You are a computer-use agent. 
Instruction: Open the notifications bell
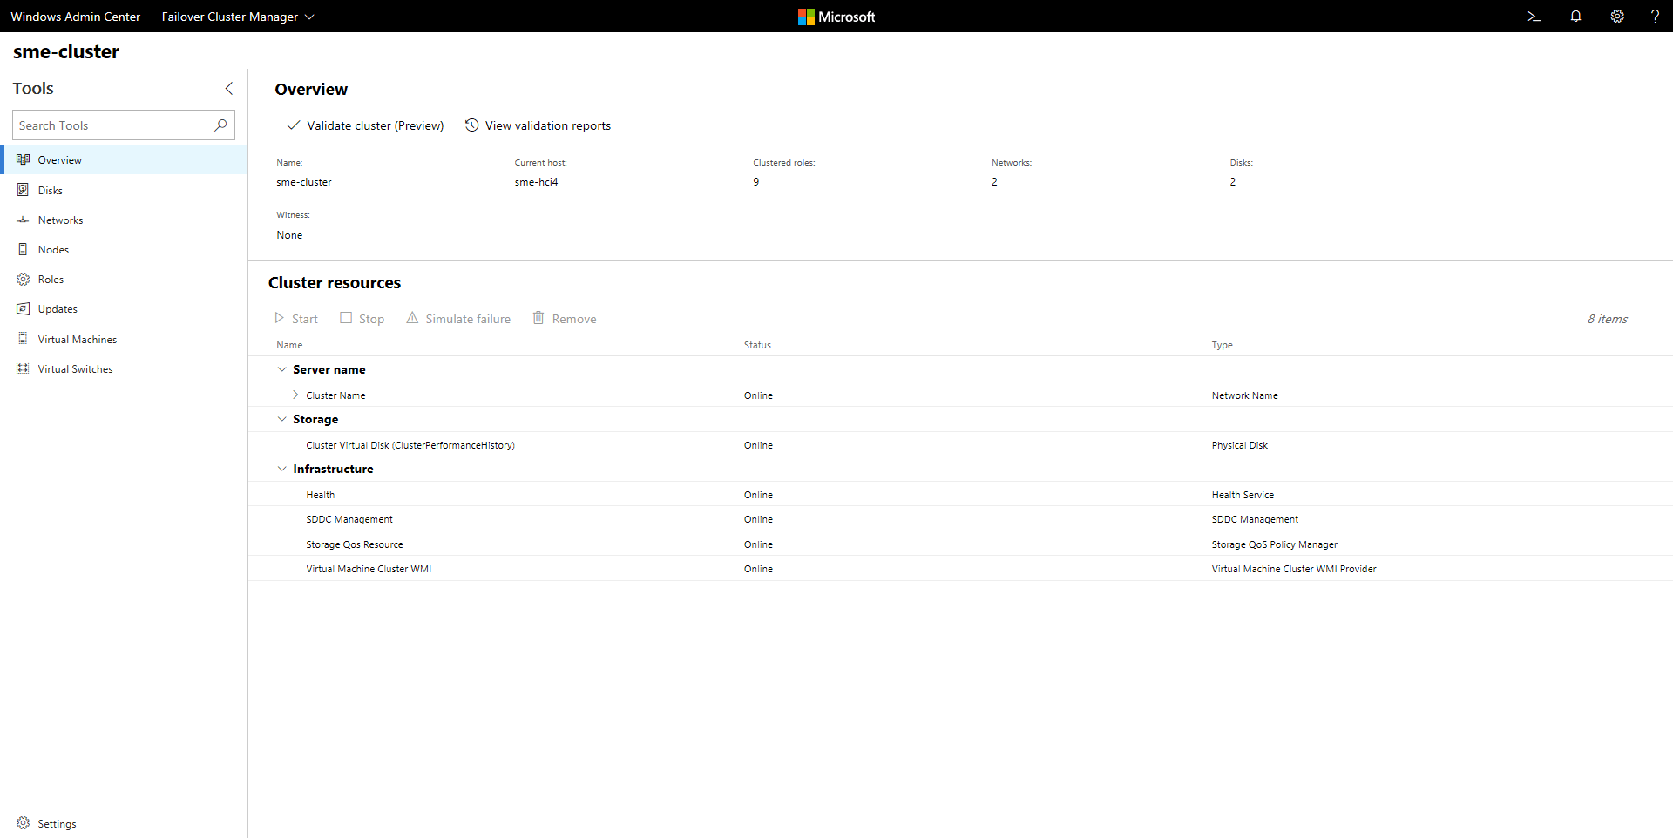(1575, 17)
